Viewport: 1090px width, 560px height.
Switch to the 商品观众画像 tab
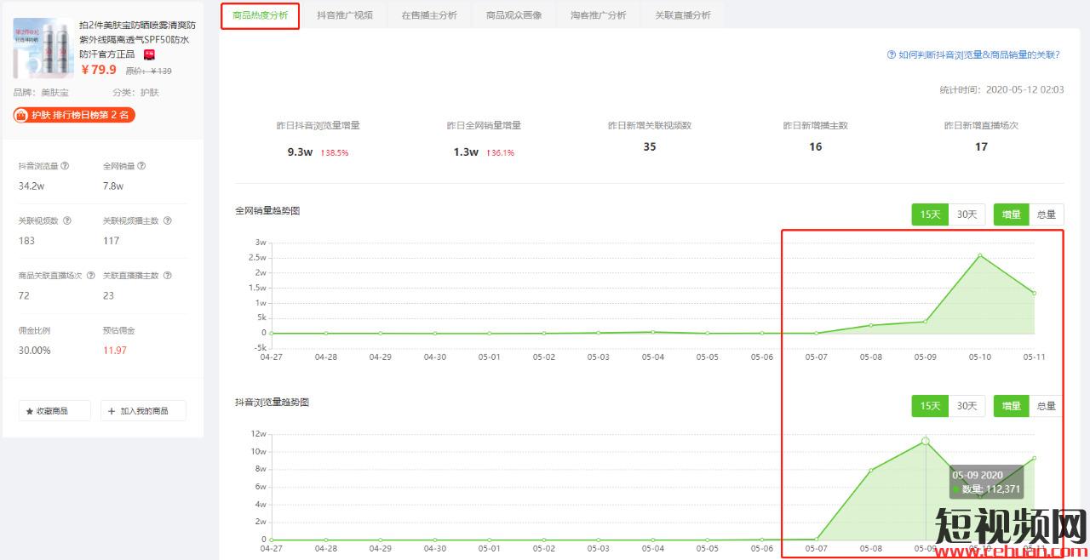tap(513, 15)
